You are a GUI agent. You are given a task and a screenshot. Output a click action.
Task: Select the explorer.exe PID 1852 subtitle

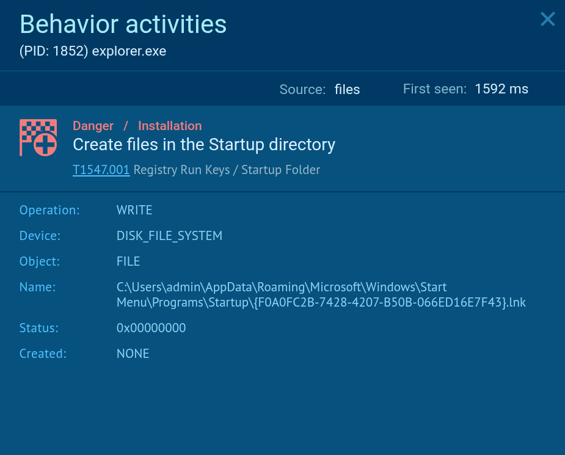tap(93, 51)
